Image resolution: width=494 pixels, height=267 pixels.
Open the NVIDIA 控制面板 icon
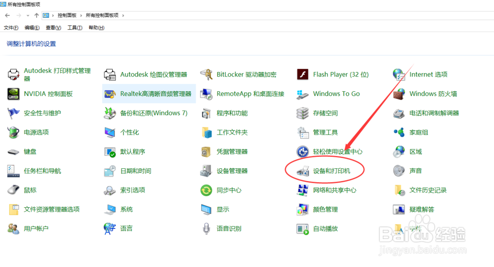coord(13,94)
